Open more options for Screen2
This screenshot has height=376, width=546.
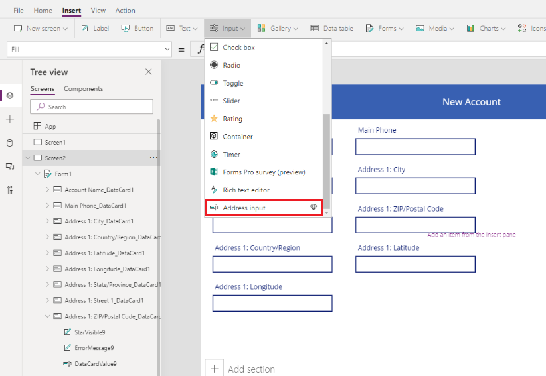point(153,157)
